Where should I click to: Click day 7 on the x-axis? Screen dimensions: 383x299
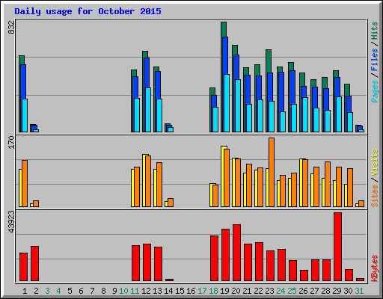click(x=92, y=291)
